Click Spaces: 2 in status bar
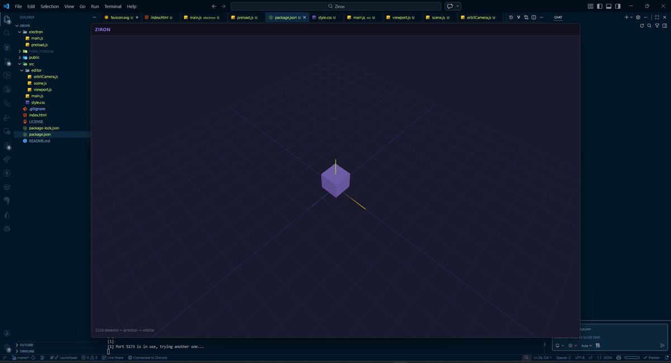This screenshot has width=671, height=363. coord(563,357)
